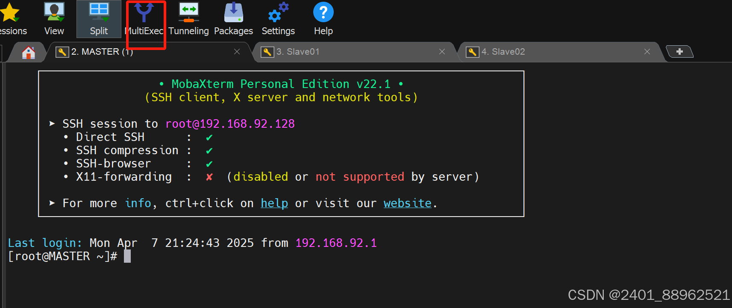Click the X11-forwarding status line
The width and height of the screenshot is (732, 308).
coord(271,177)
